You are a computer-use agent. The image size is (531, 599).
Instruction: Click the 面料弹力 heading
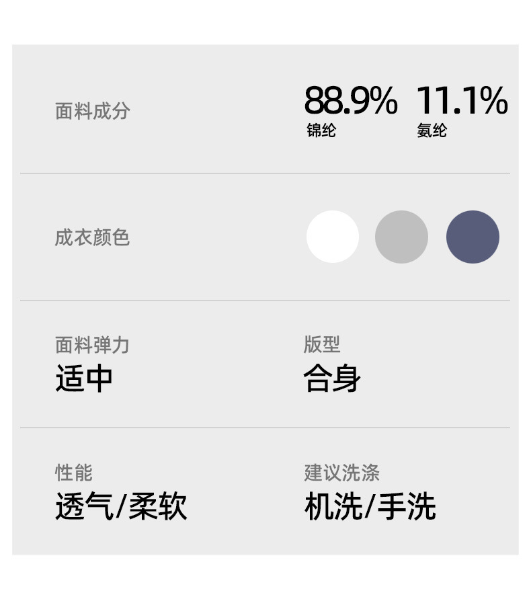click(x=92, y=345)
